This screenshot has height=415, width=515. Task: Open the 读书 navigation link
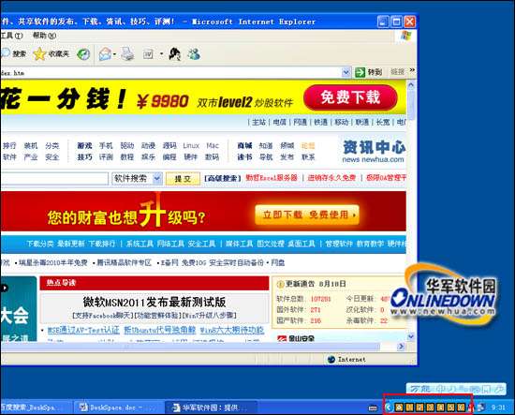coord(244,157)
